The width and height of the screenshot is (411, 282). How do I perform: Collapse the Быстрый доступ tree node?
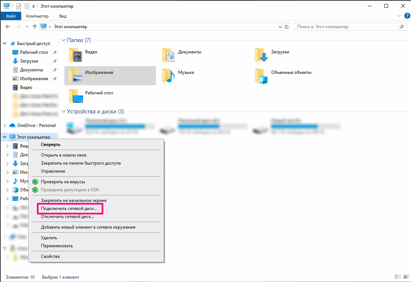pos(5,44)
